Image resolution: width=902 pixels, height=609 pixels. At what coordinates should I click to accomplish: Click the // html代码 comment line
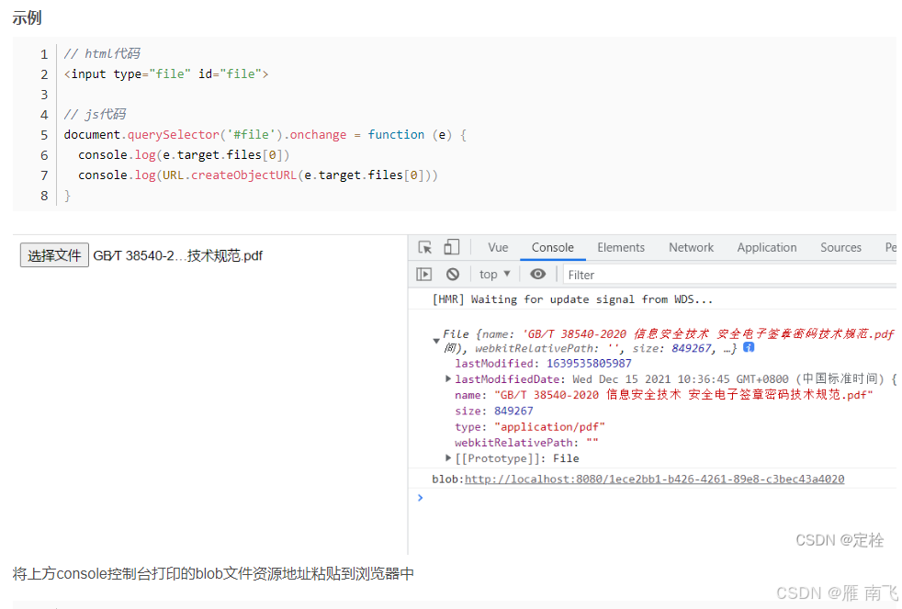click(102, 53)
